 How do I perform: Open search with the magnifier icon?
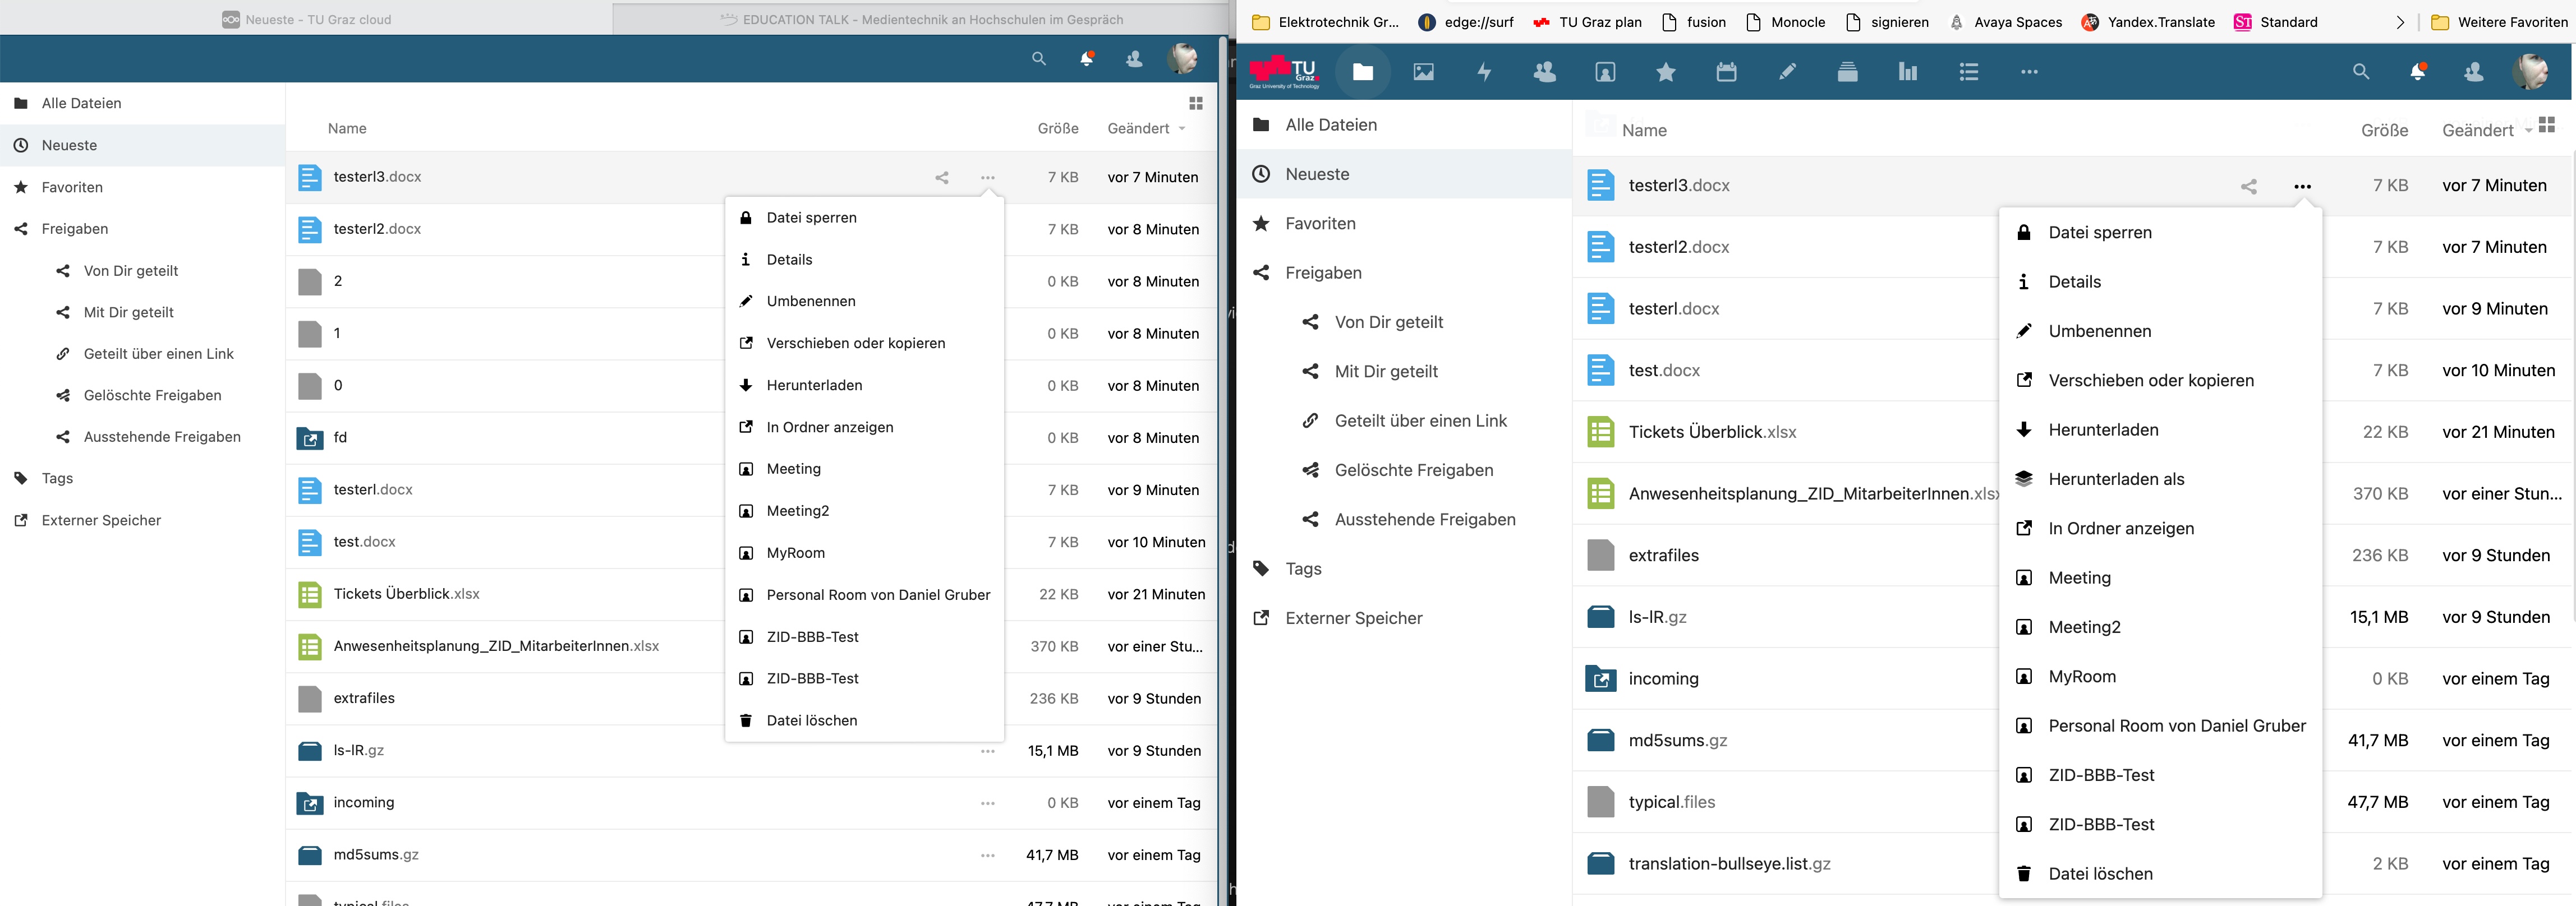[x=2360, y=71]
